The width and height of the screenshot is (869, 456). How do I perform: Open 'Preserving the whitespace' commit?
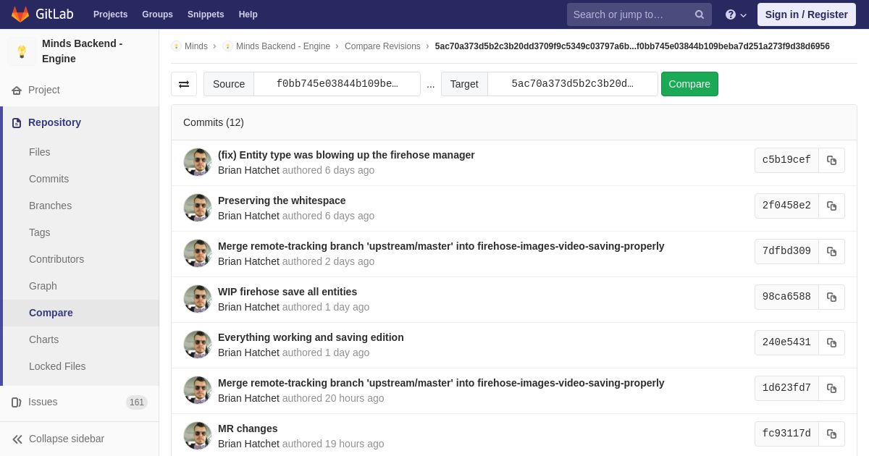tap(282, 200)
